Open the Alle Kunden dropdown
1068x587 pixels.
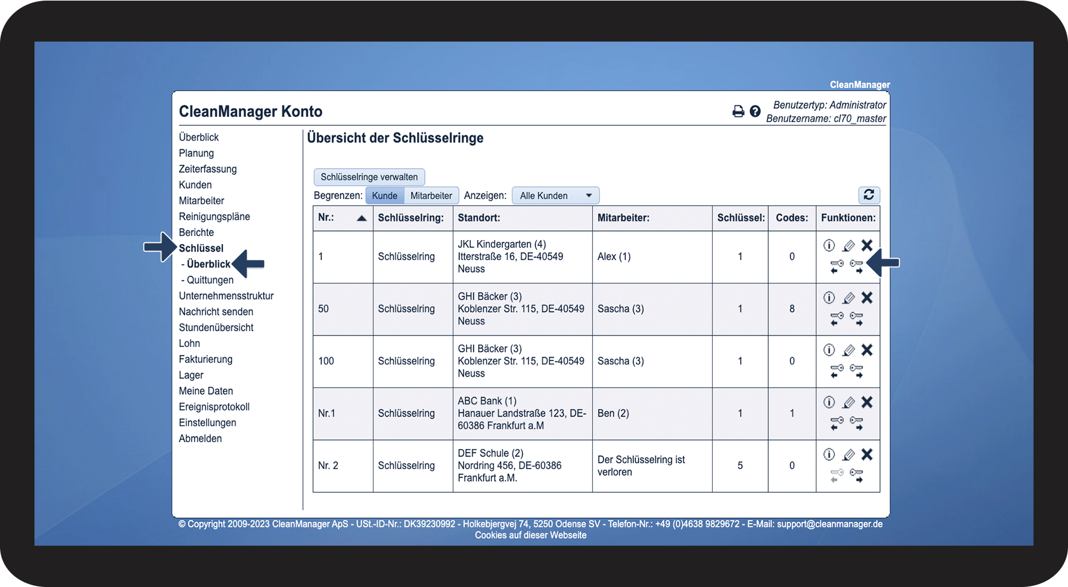point(555,195)
